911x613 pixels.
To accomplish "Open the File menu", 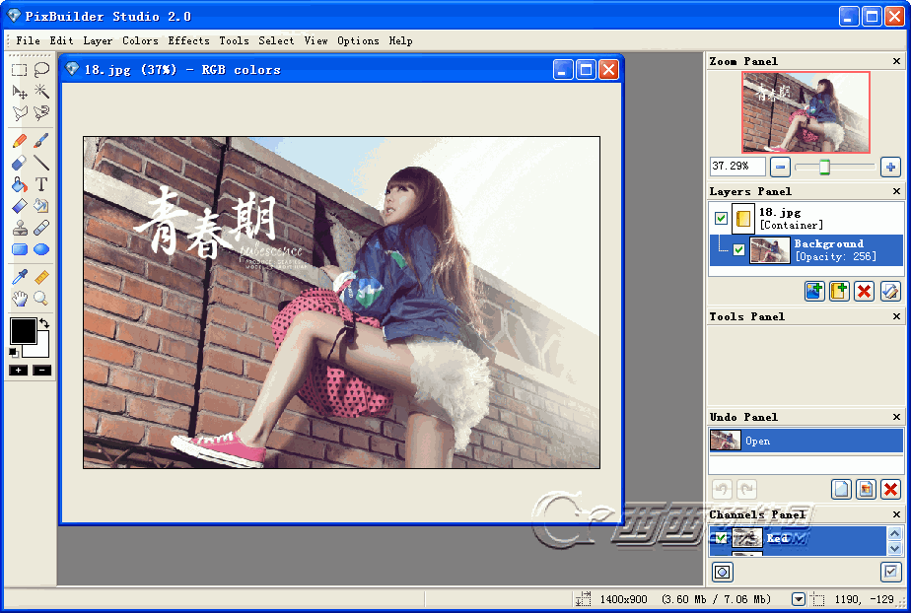I will point(28,40).
